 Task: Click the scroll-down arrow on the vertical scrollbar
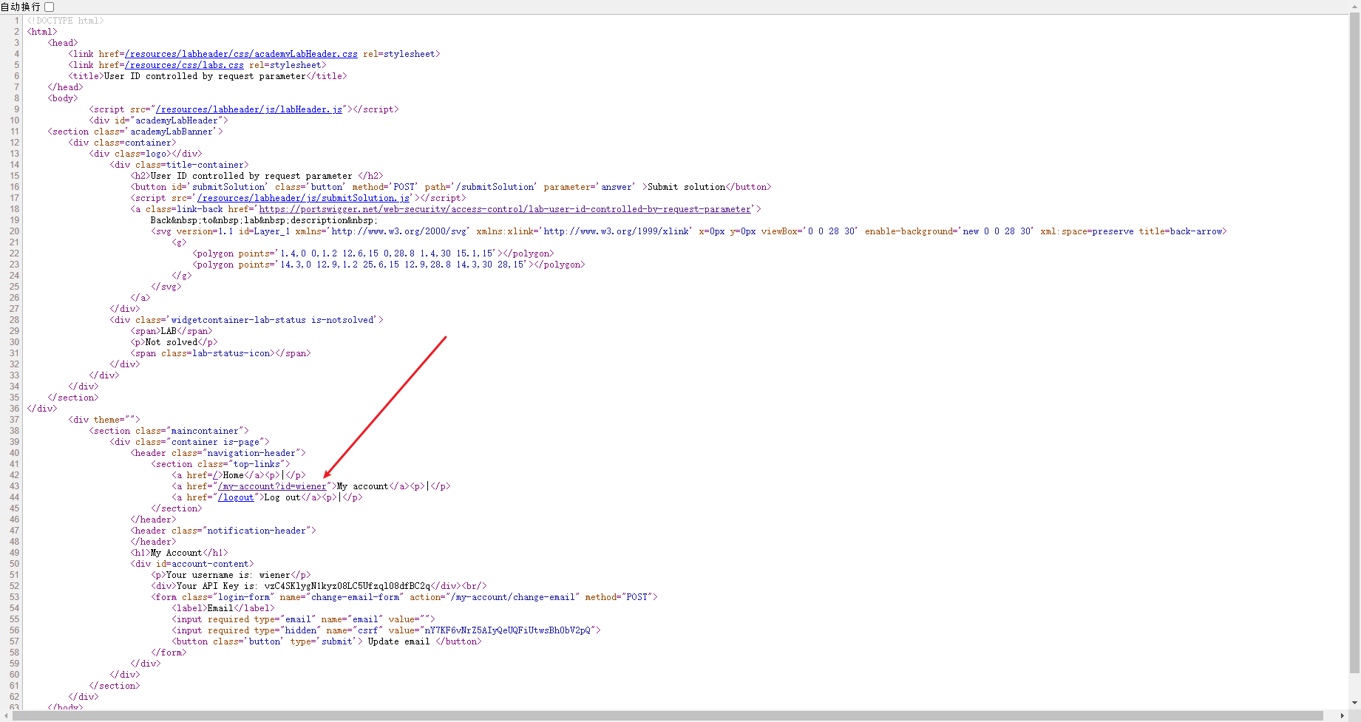tap(1354, 703)
